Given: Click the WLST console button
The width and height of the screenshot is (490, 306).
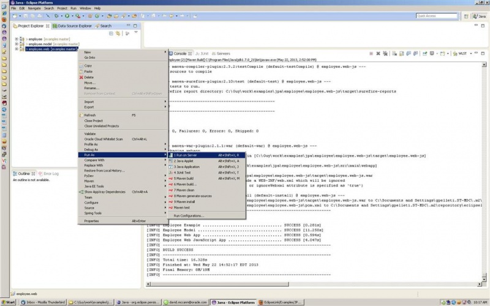Looking at the screenshot, I should (x=461, y=54).
